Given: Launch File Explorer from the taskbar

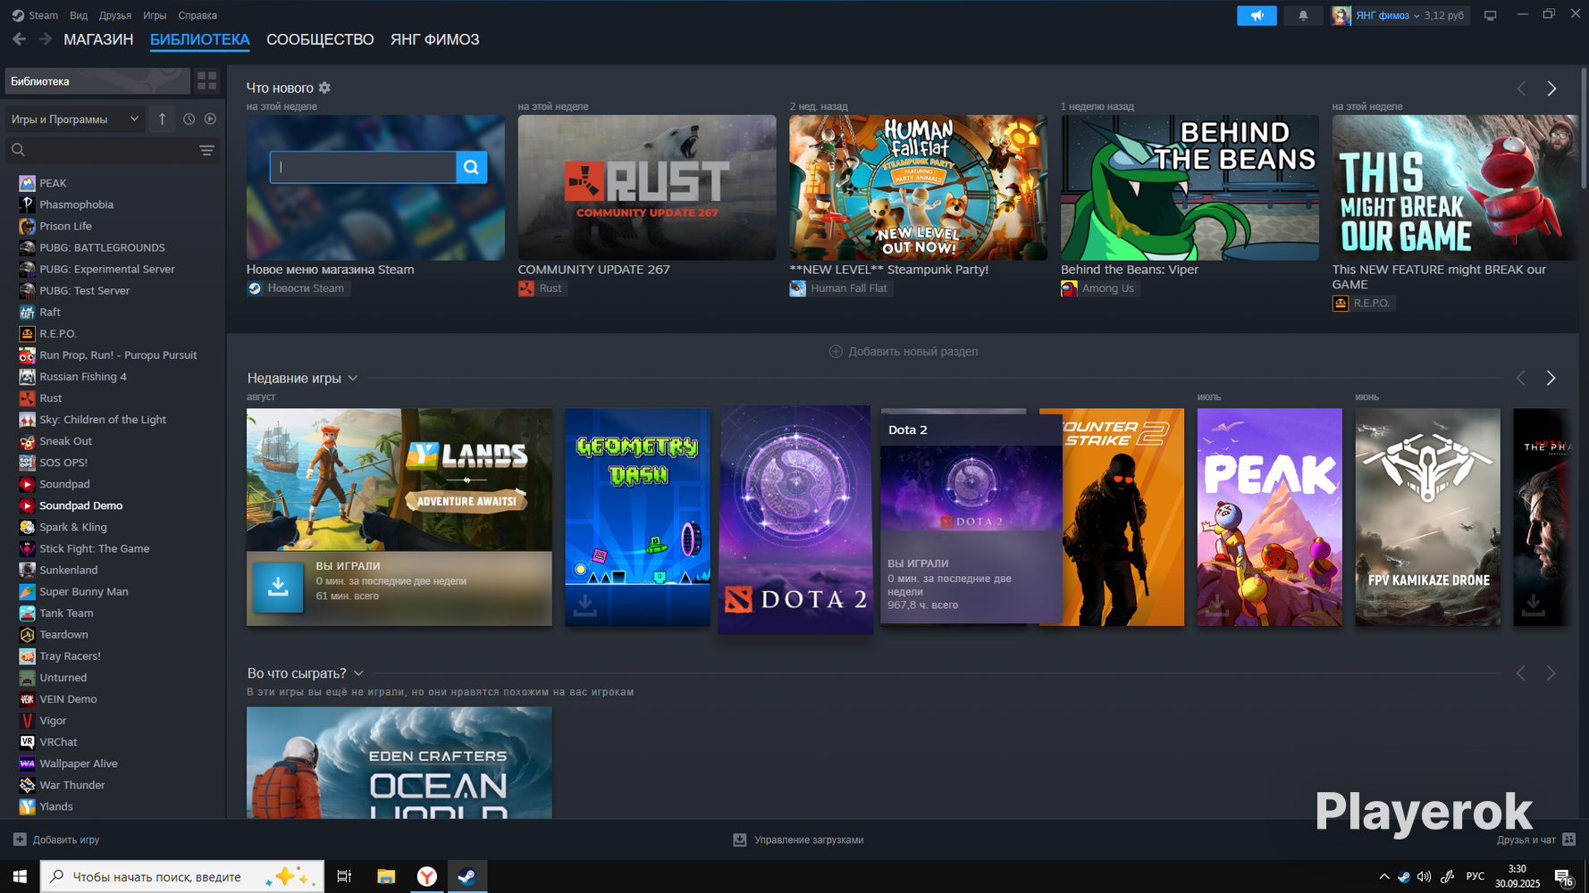Looking at the screenshot, I should [x=386, y=877].
